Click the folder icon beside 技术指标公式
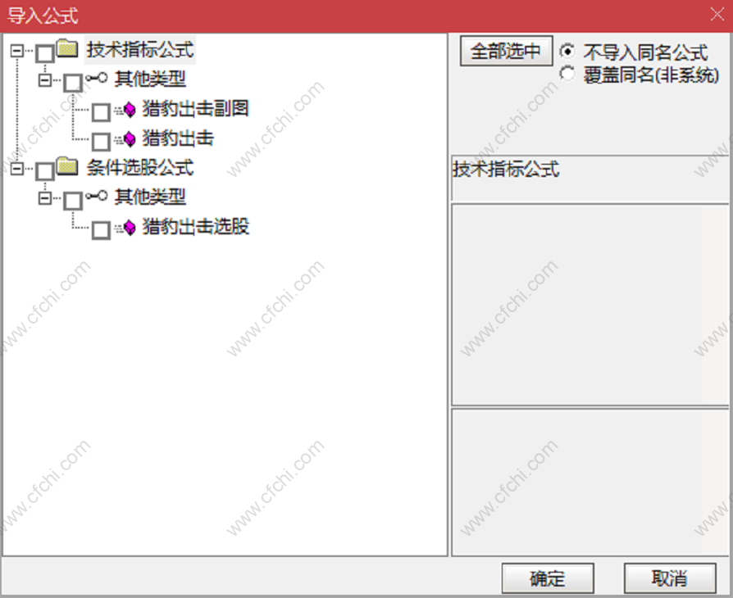 67,48
